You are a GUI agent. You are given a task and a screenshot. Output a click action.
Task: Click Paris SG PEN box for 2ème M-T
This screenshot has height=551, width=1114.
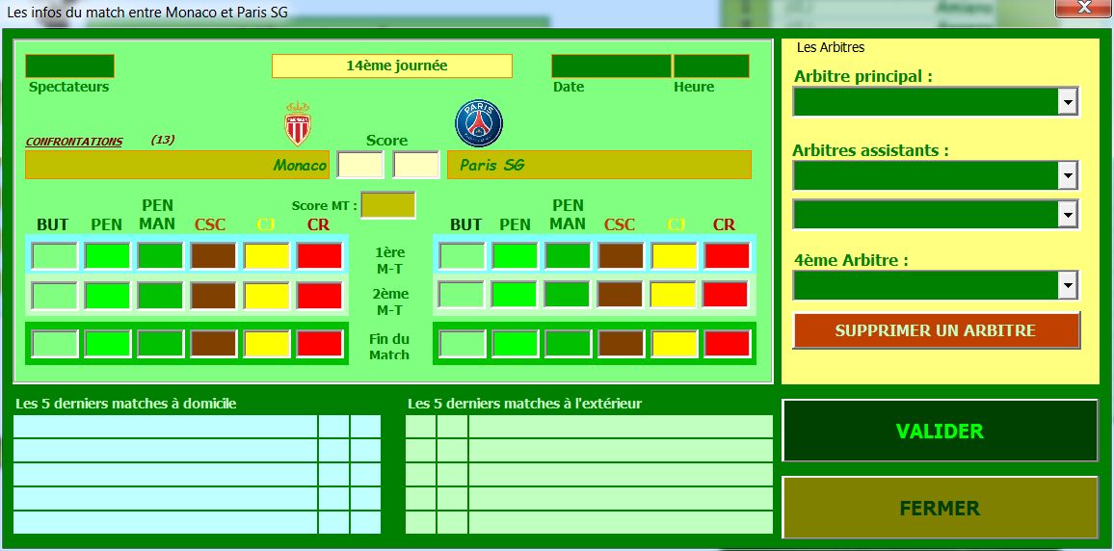pyautogui.click(x=516, y=295)
